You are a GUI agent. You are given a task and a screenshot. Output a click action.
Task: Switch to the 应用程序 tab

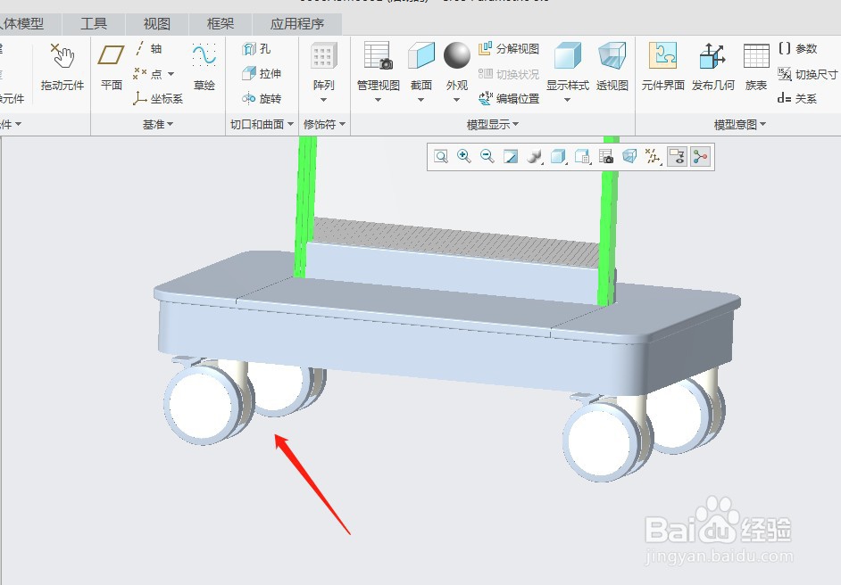[x=297, y=24]
